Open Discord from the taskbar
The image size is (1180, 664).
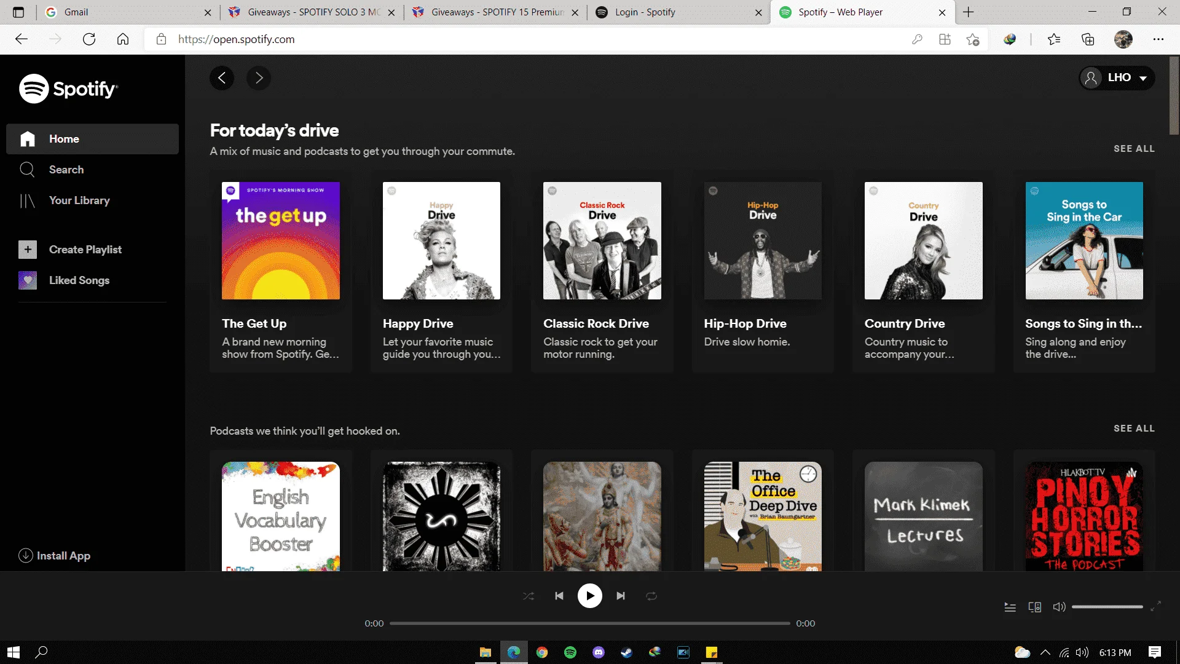599,652
